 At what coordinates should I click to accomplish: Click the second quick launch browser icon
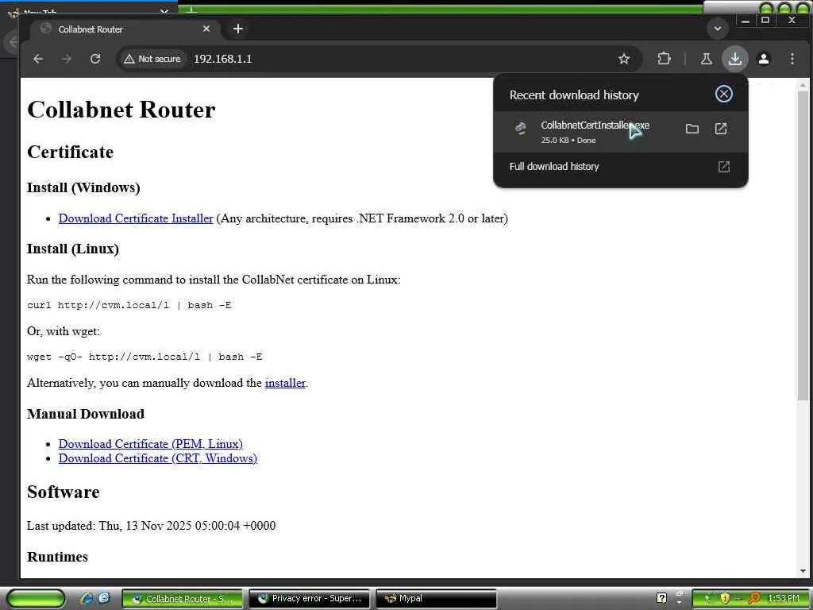[x=104, y=598]
